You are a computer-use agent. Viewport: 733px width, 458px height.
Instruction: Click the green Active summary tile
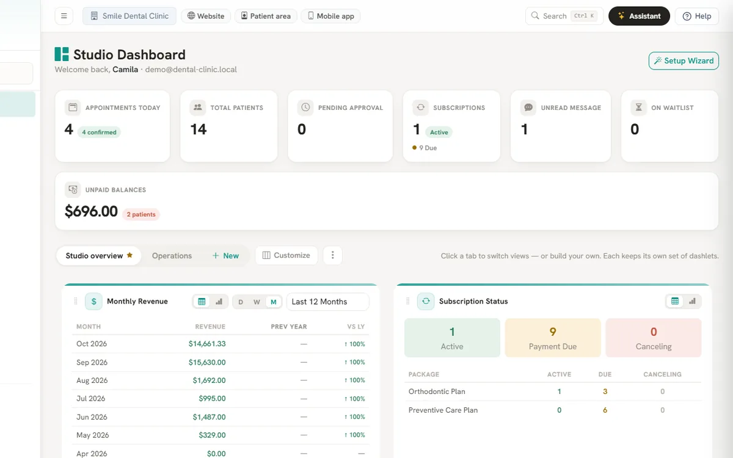452,338
